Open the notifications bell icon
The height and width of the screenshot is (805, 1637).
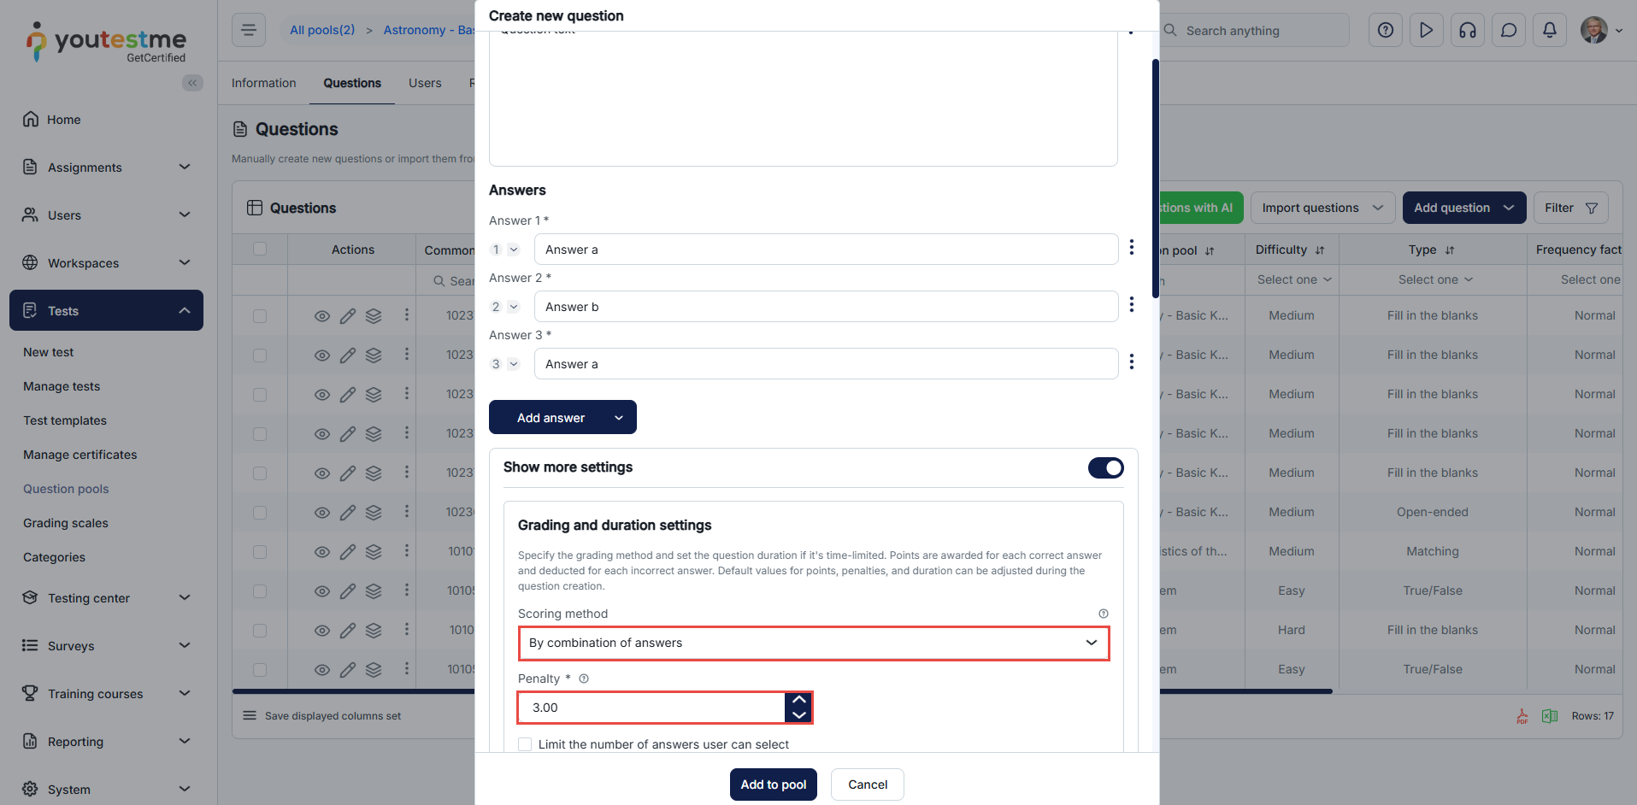tap(1549, 30)
